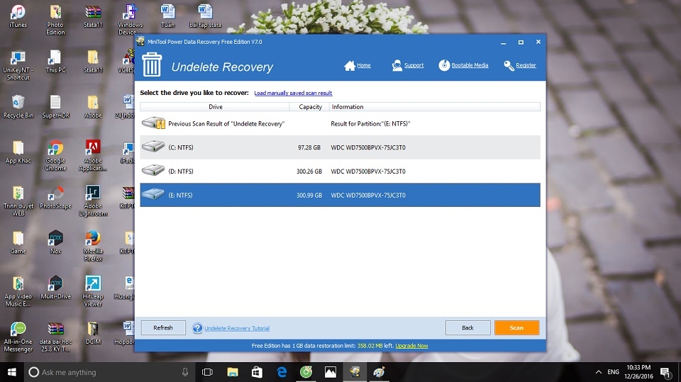The image size is (681, 382).
Task: Go Back to the previous screen
Action: (467, 327)
